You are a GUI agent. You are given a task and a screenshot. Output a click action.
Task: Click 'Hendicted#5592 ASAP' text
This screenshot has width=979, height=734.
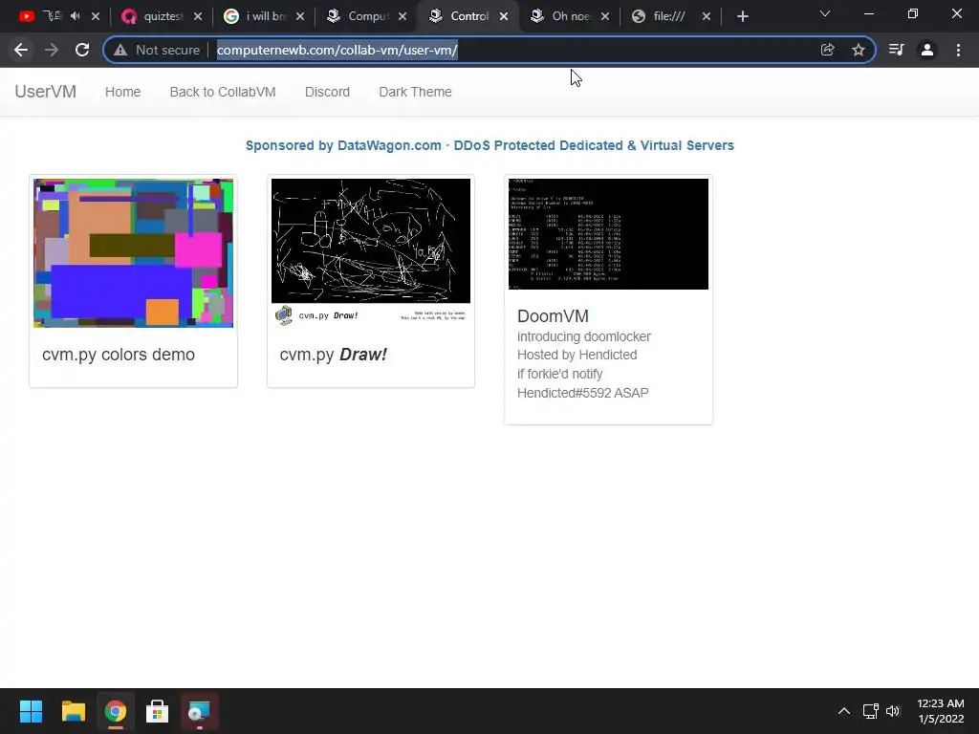(x=582, y=393)
